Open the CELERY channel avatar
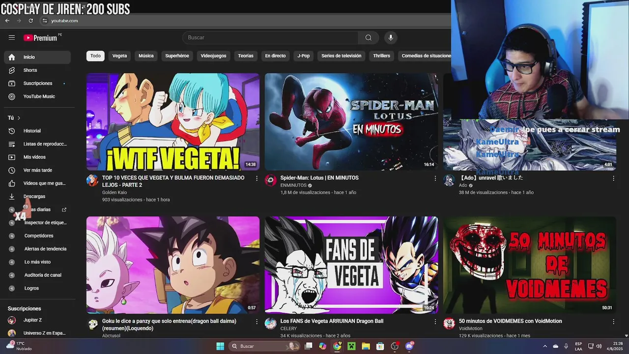Viewport: 629px width, 354px height. tap(271, 323)
